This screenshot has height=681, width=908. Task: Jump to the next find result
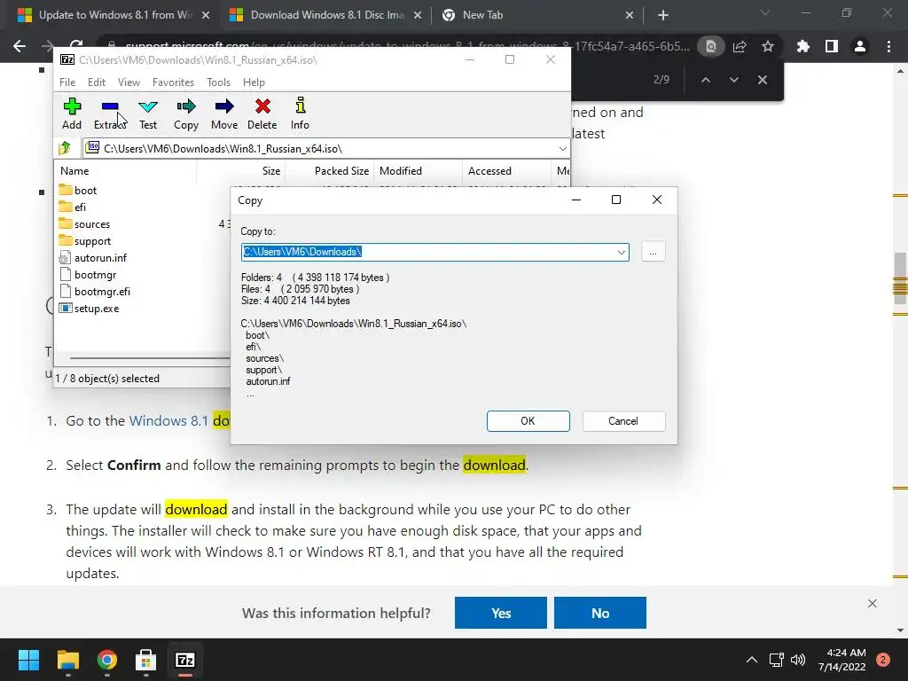pyautogui.click(x=733, y=80)
